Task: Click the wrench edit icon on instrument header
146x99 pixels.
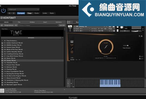Action: coord(70,26)
